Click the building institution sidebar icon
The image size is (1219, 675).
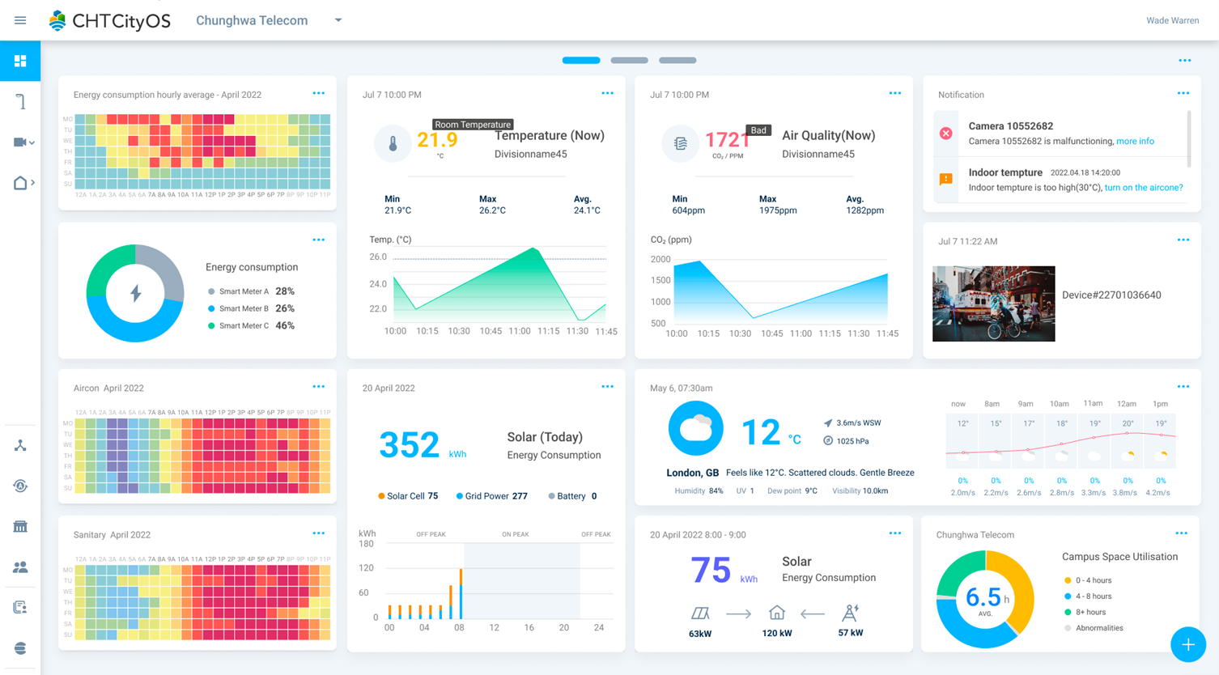pyautogui.click(x=20, y=527)
